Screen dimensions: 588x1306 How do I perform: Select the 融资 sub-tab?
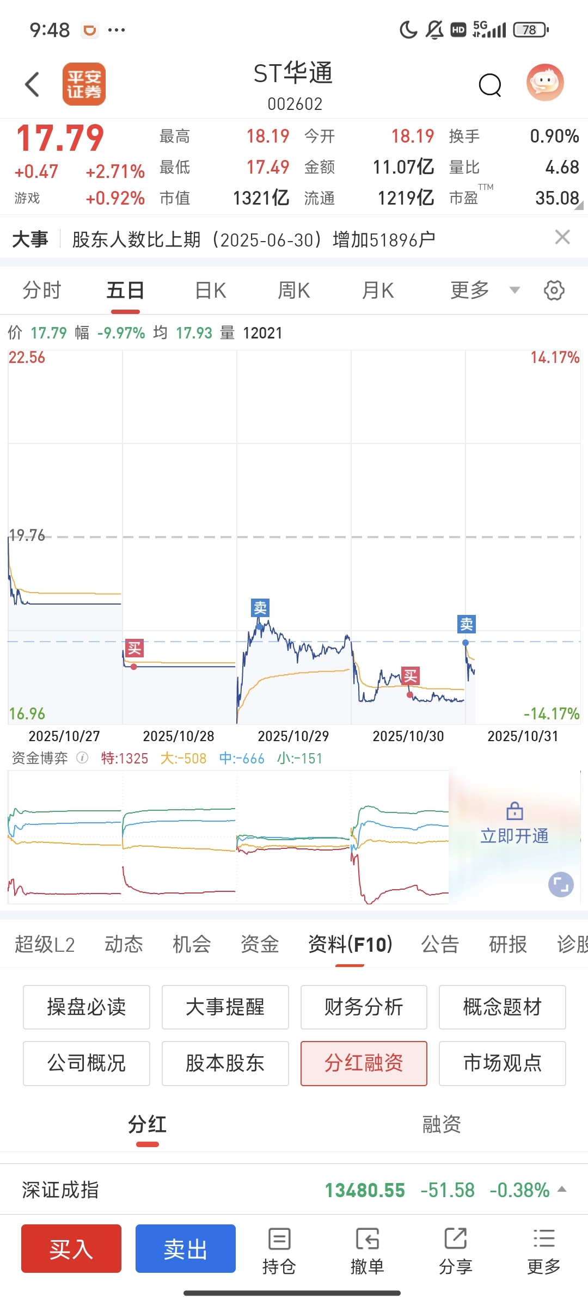tap(442, 1124)
